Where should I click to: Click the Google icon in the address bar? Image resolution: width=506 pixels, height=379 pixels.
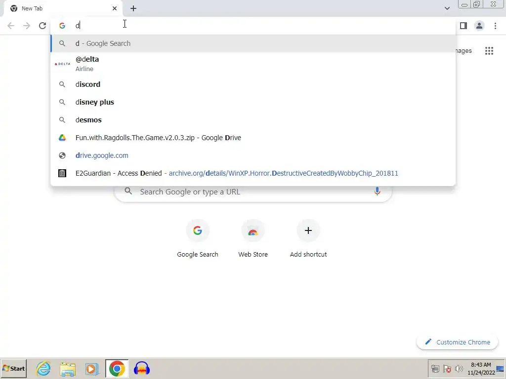pyautogui.click(x=62, y=26)
